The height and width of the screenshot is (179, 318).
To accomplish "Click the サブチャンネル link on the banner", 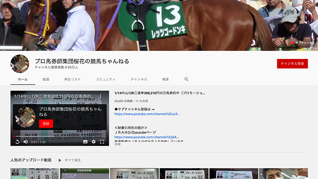I will [303, 43].
